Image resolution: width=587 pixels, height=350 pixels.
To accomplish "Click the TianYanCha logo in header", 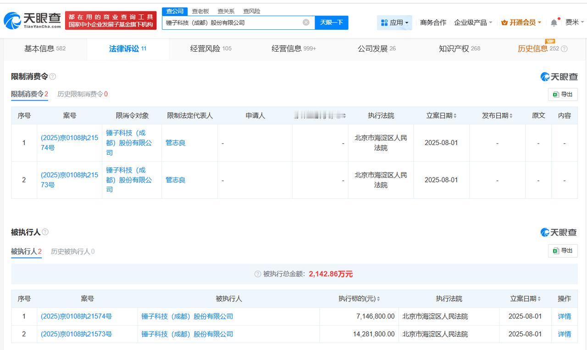I will [32, 21].
